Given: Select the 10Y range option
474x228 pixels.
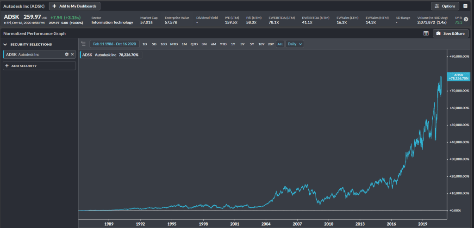Looking at the screenshot, I should tap(261, 44).
